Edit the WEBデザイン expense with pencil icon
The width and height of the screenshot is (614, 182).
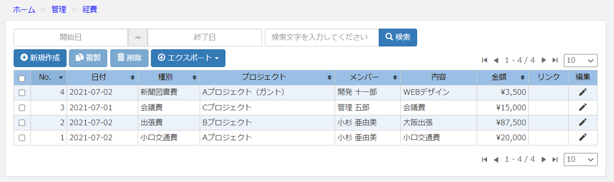pos(583,92)
